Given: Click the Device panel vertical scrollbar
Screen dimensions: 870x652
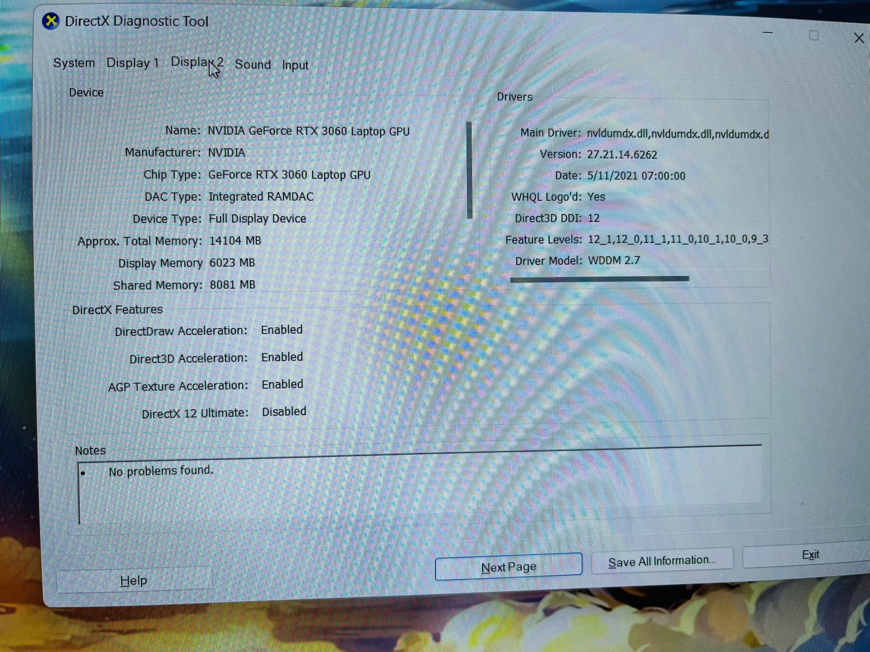Looking at the screenshot, I should tap(469, 170).
